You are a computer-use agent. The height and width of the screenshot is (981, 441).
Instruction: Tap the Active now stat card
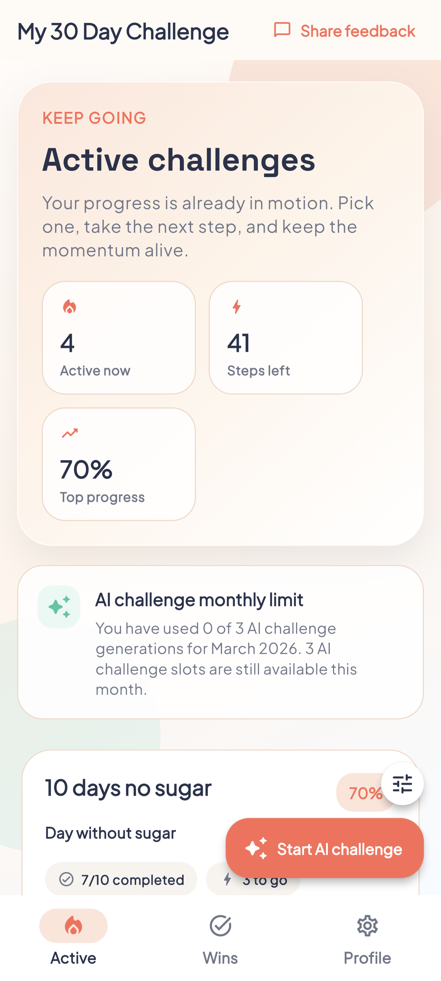(118, 337)
